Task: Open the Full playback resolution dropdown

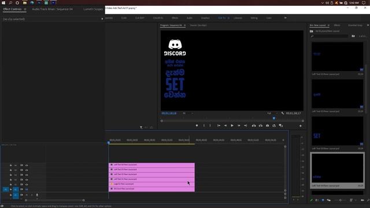Action: 272,113
